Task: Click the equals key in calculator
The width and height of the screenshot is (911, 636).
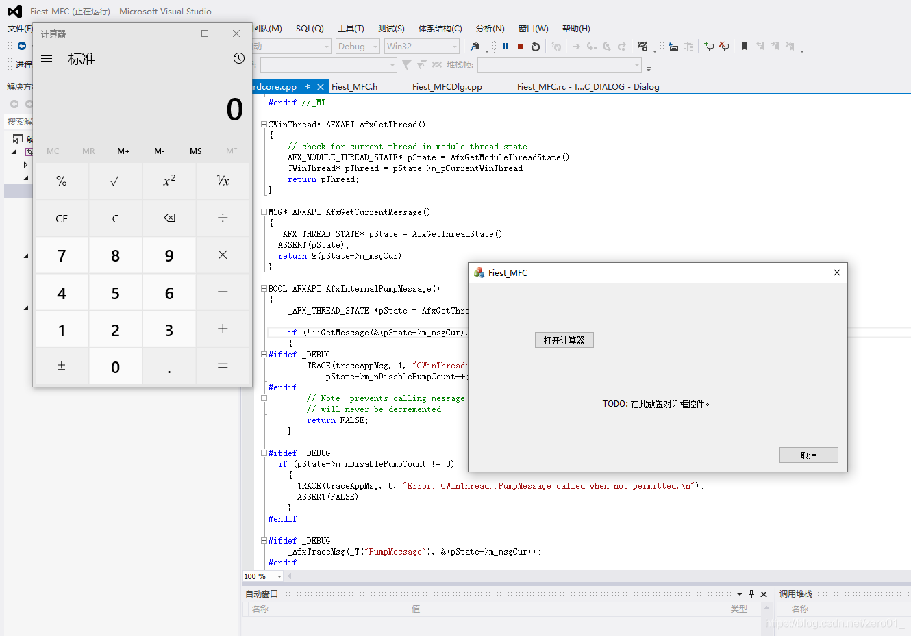Action: pyautogui.click(x=223, y=366)
